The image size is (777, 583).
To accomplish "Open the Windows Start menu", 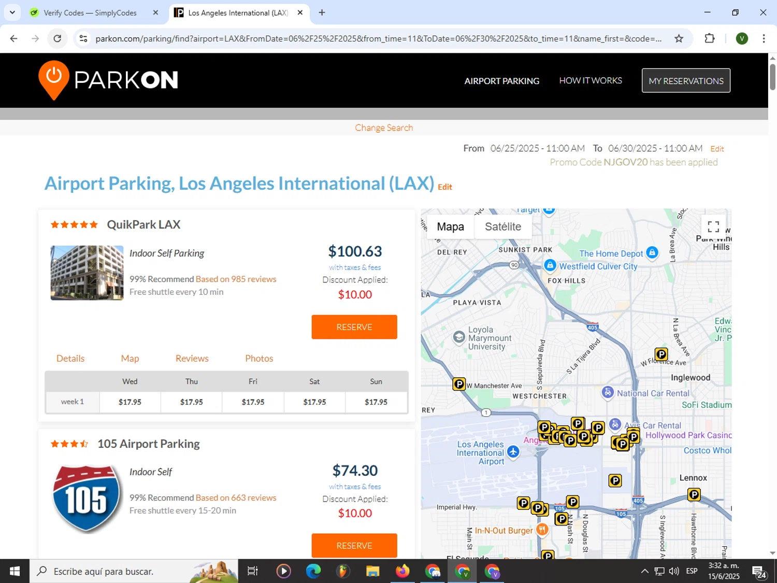I will [x=15, y=571].
